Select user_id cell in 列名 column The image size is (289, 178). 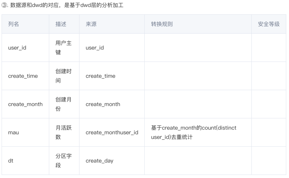click(x=17, y=48)
